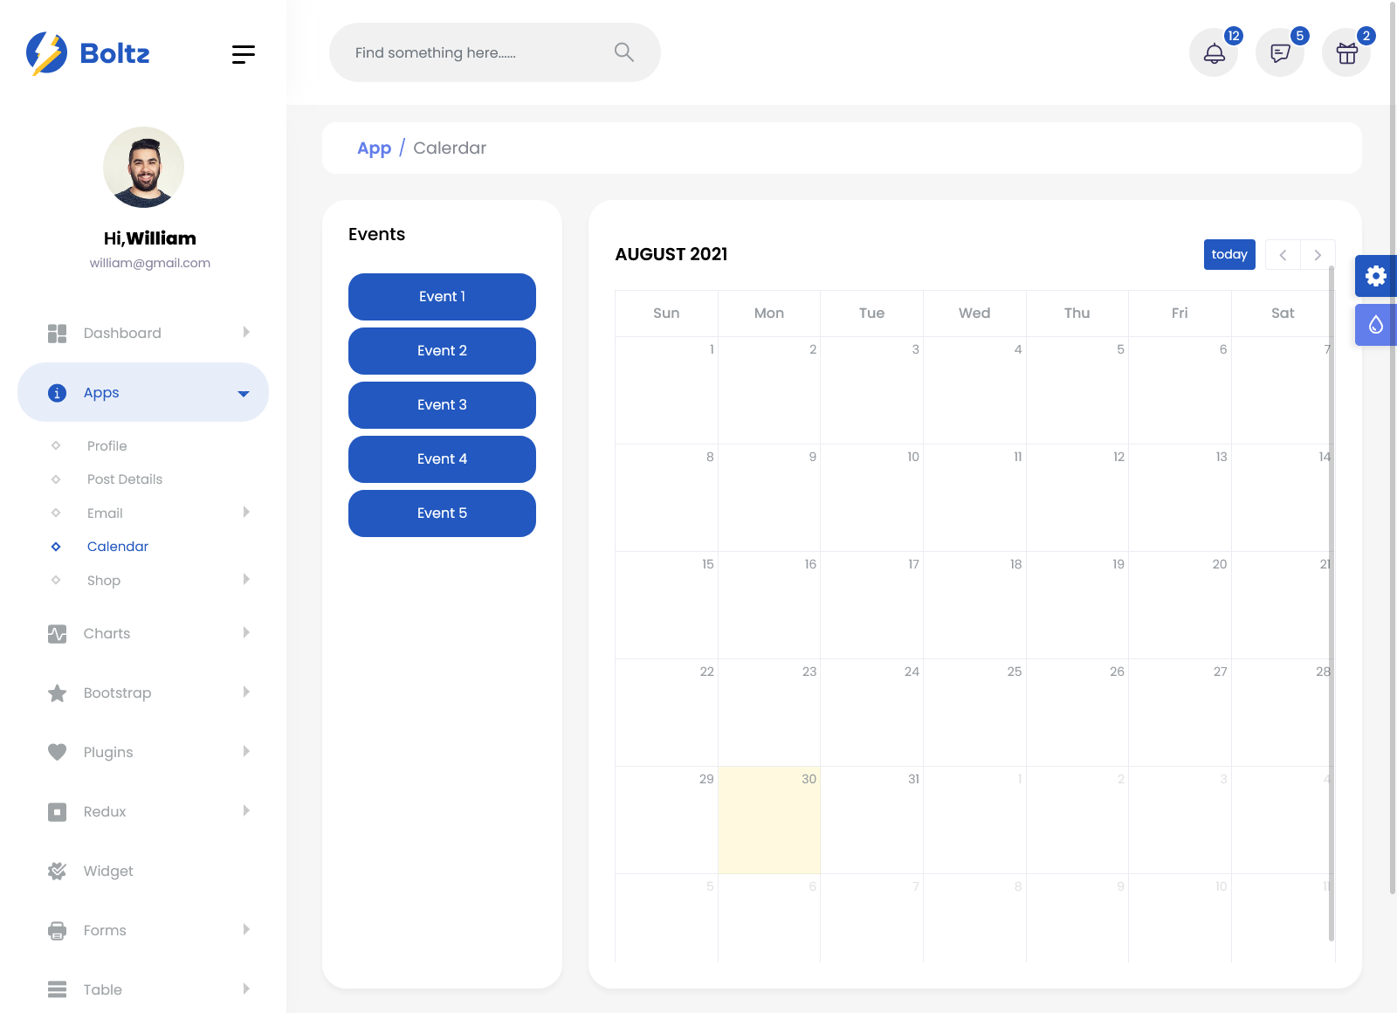Click William's profile avatar
1397x1013 pixels.
[x=143, y=167]
